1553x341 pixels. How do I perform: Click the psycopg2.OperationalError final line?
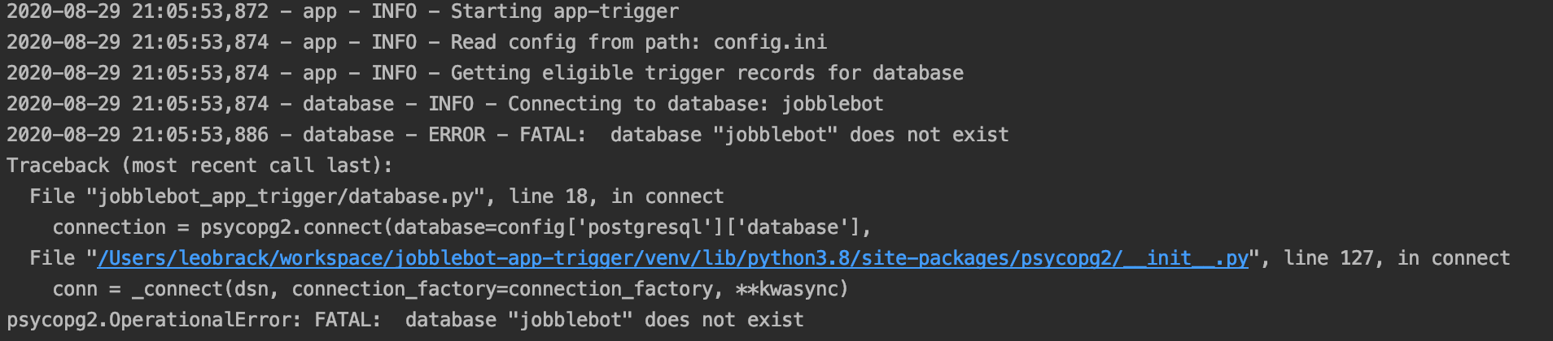[405, 320]
